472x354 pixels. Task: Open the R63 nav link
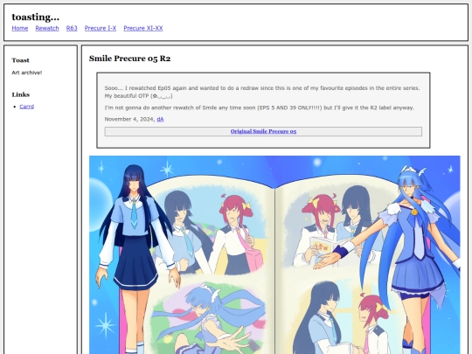tap(72, 28)
